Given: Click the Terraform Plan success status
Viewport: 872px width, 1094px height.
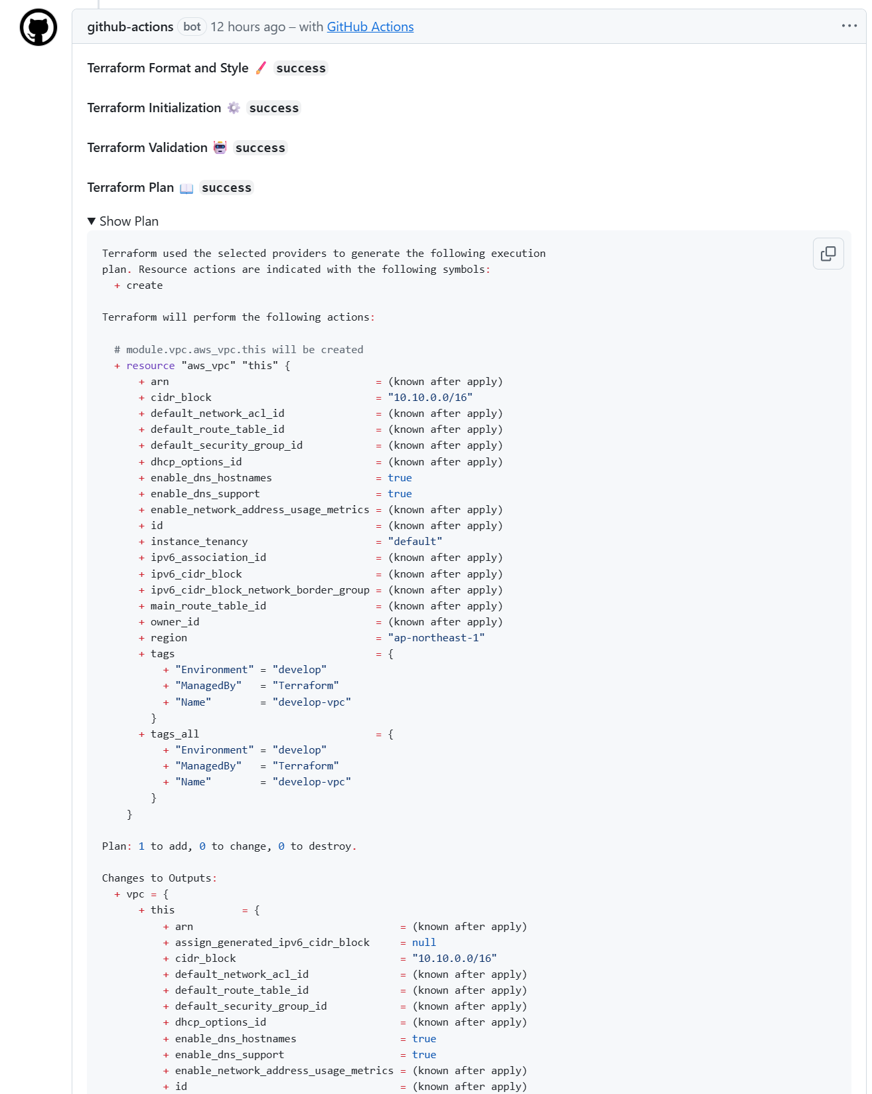Looking at the screenshot, I should [226, 188].
